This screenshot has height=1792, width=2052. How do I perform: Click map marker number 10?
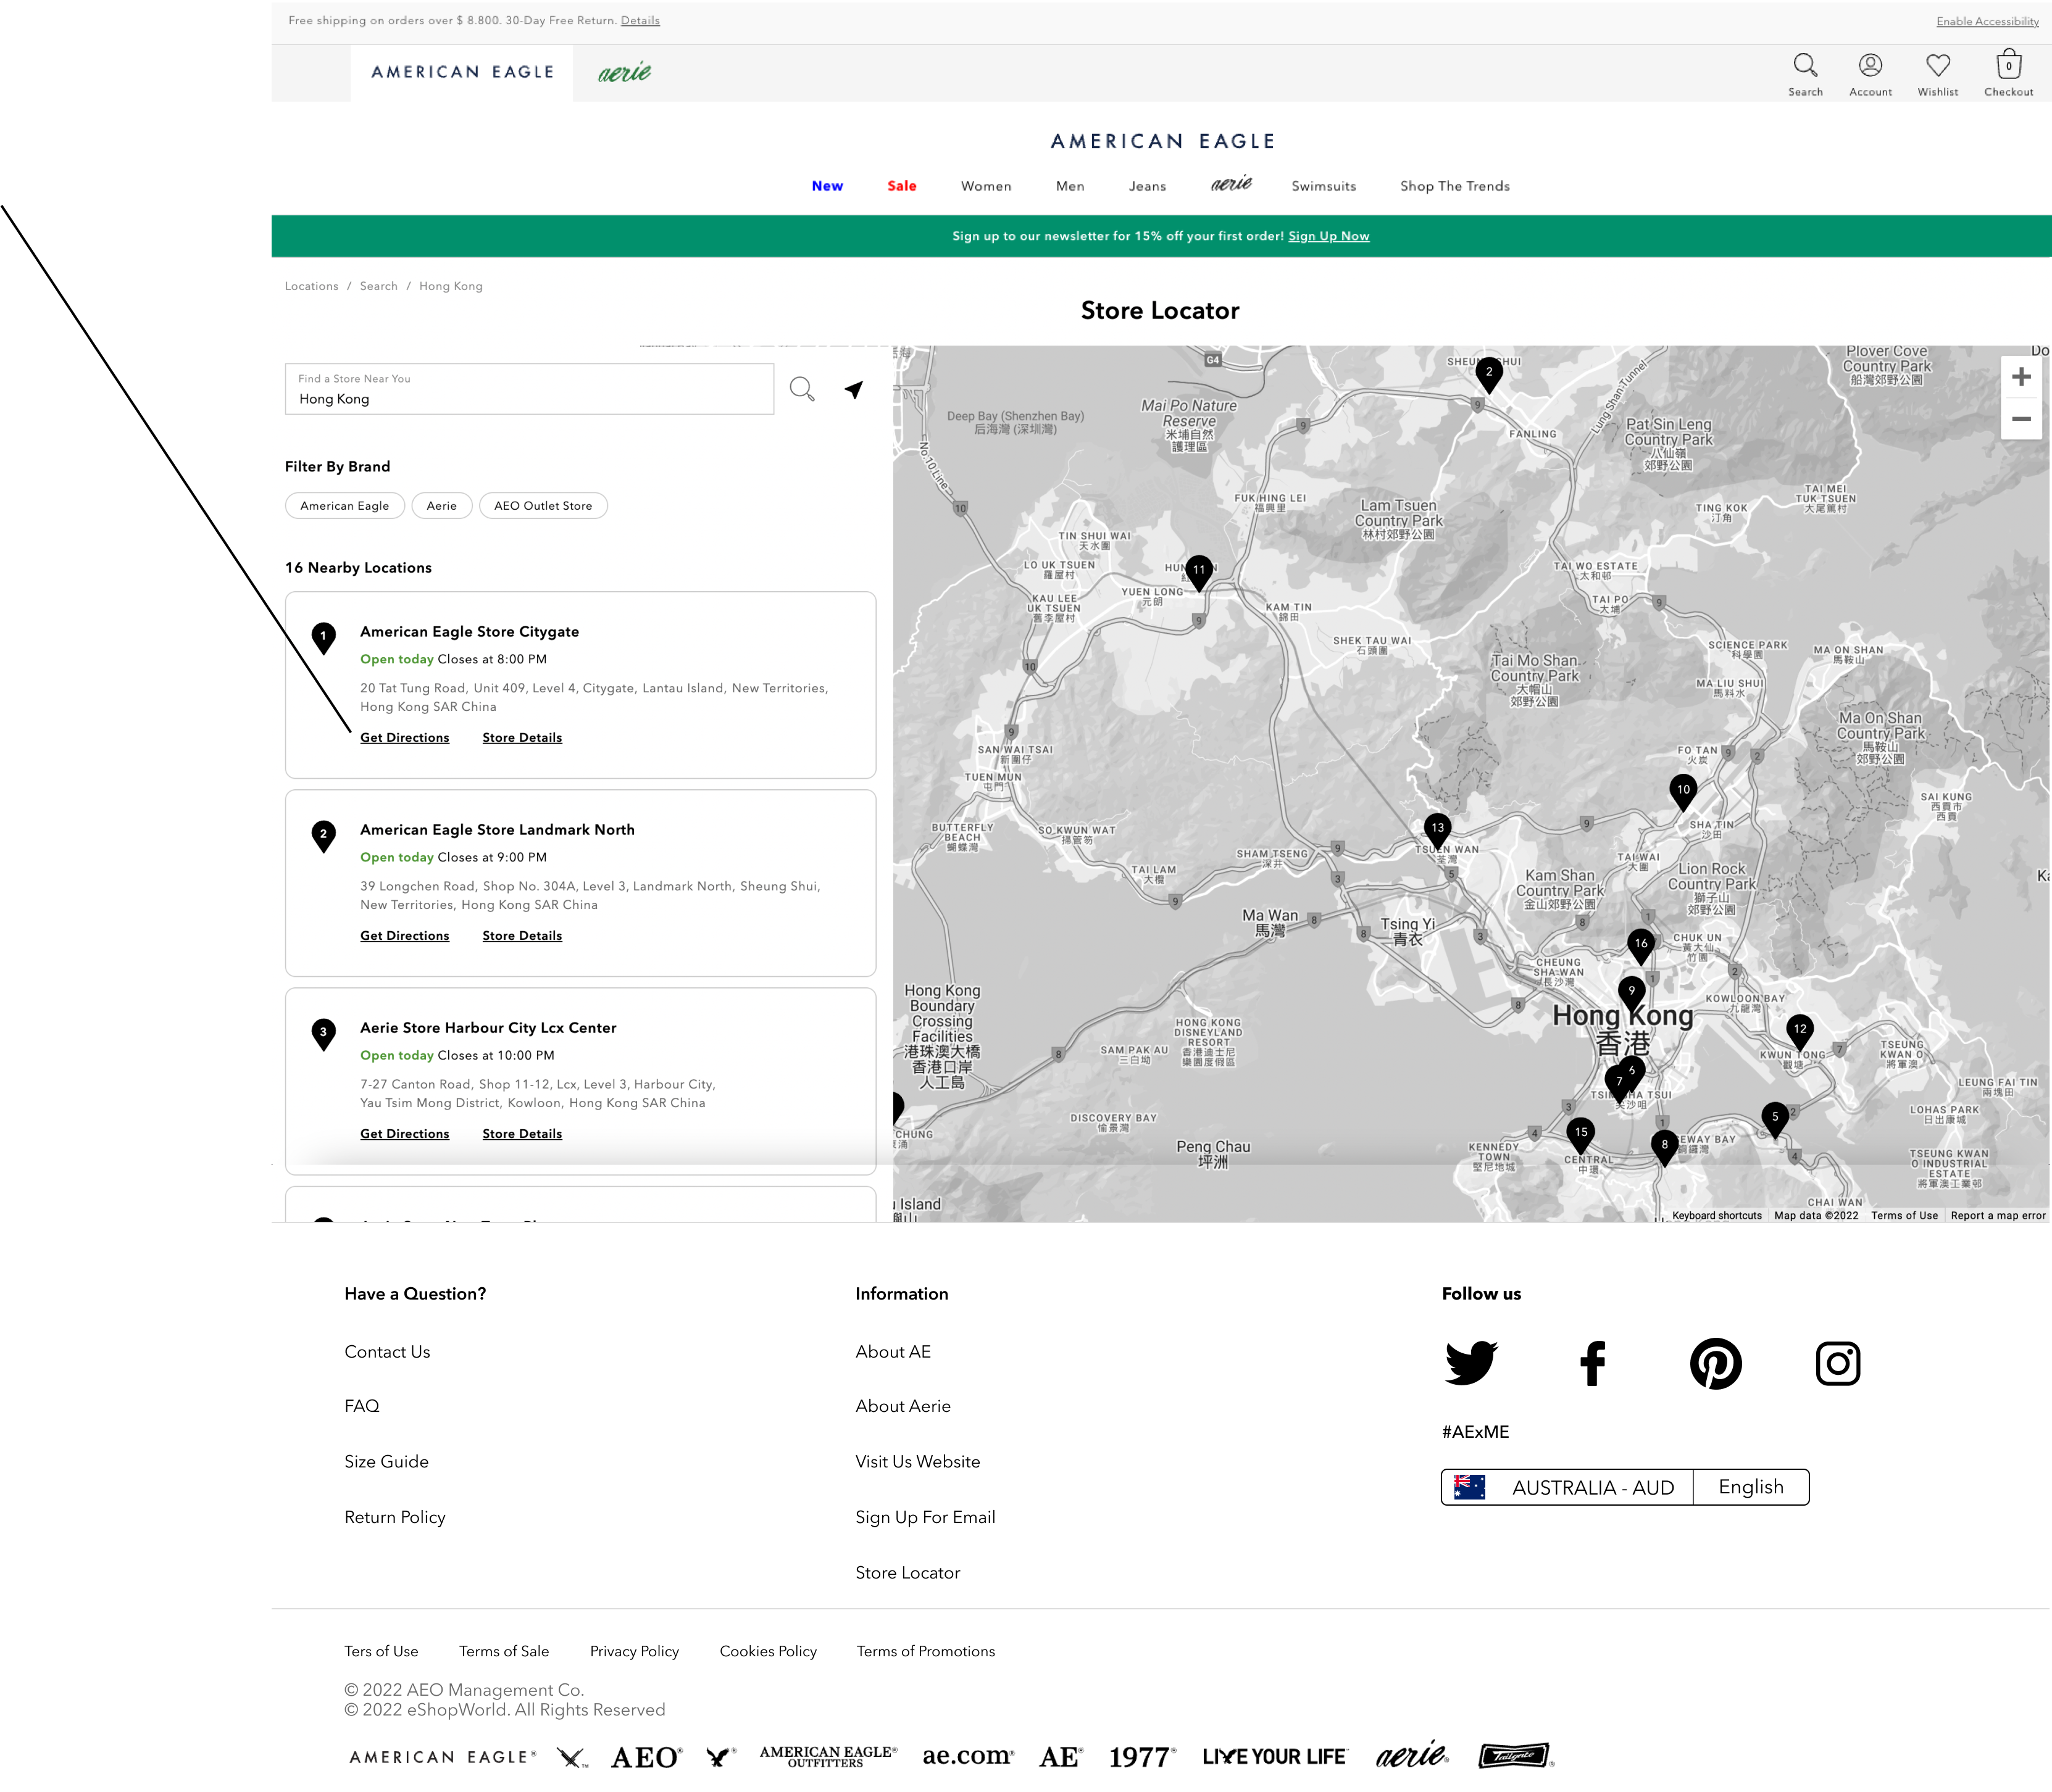1683,792
